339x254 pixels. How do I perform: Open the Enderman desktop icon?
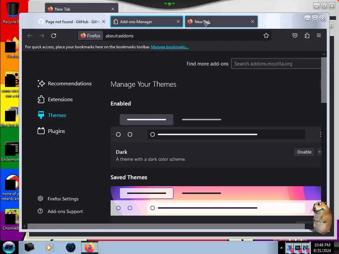[x=10, y=151]
